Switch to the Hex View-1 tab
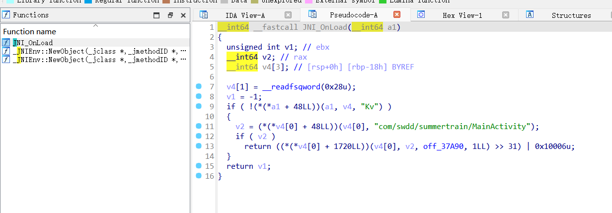This screenshot has height=213, width=612. (462, 15)
